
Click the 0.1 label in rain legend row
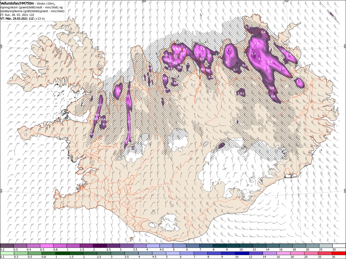pos(2,257)
